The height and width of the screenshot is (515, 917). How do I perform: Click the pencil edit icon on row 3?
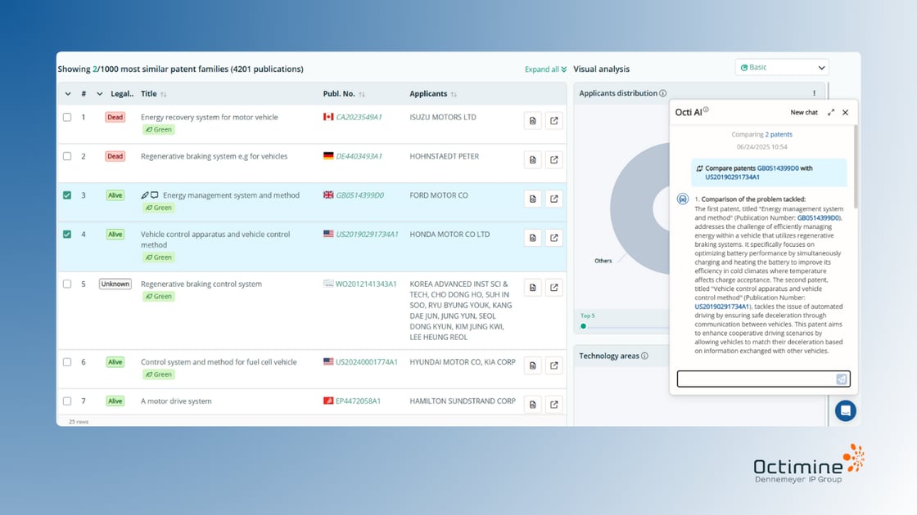click(144, 195)
